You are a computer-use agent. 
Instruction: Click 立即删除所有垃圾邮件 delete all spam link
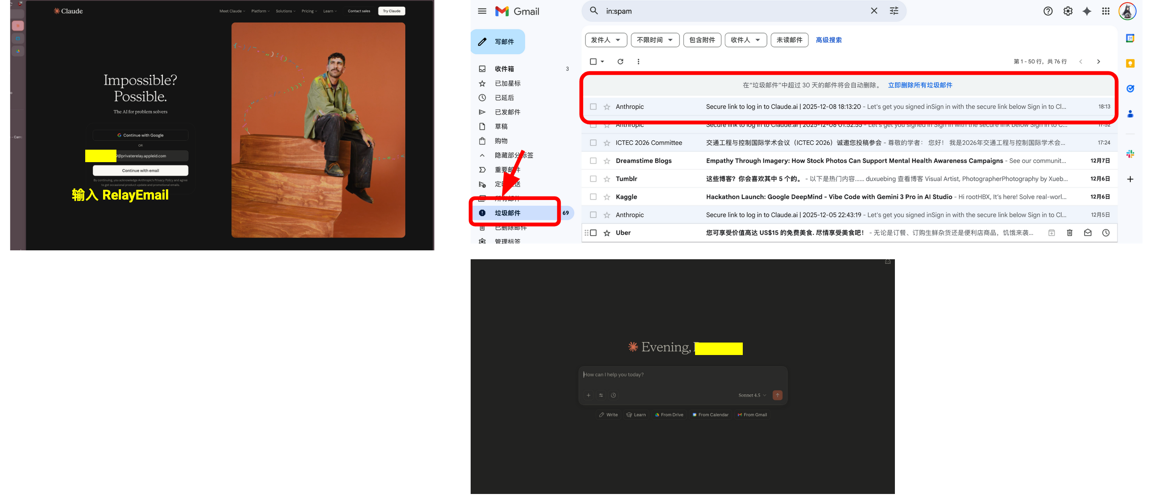919,85
